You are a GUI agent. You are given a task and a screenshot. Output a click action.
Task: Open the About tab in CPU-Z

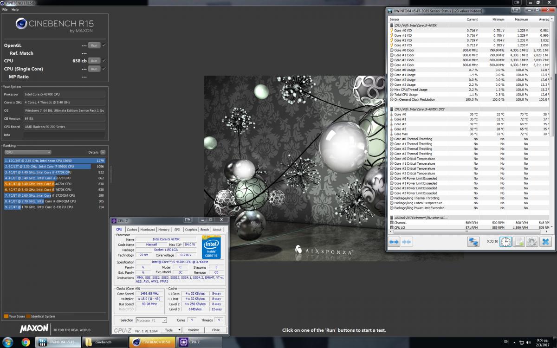(217, 230)
